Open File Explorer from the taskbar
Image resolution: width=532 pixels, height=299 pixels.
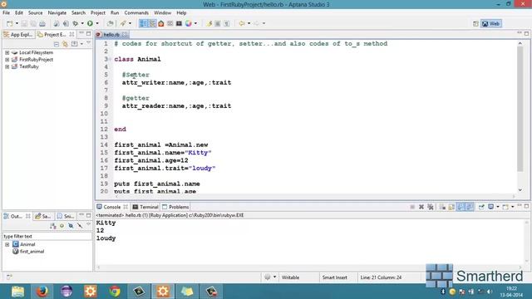click(17, 292)
